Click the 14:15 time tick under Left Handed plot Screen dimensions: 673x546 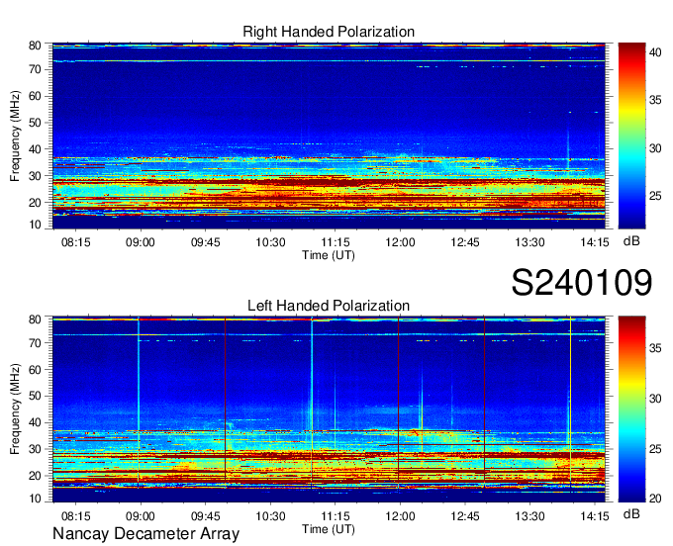point(595,516)
